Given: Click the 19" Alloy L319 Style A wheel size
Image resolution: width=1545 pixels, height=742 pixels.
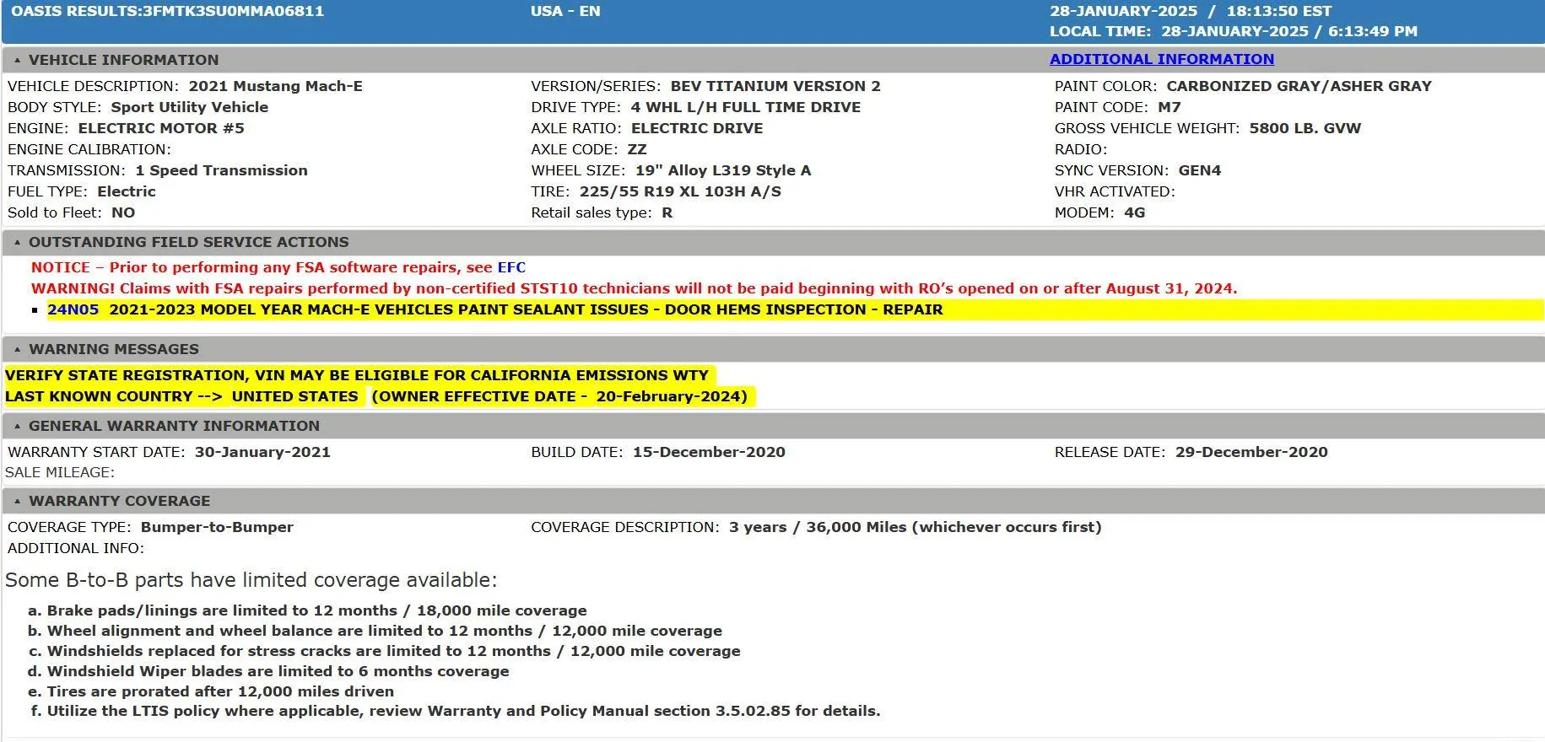Looking at the screenshot, I should 723,170.
